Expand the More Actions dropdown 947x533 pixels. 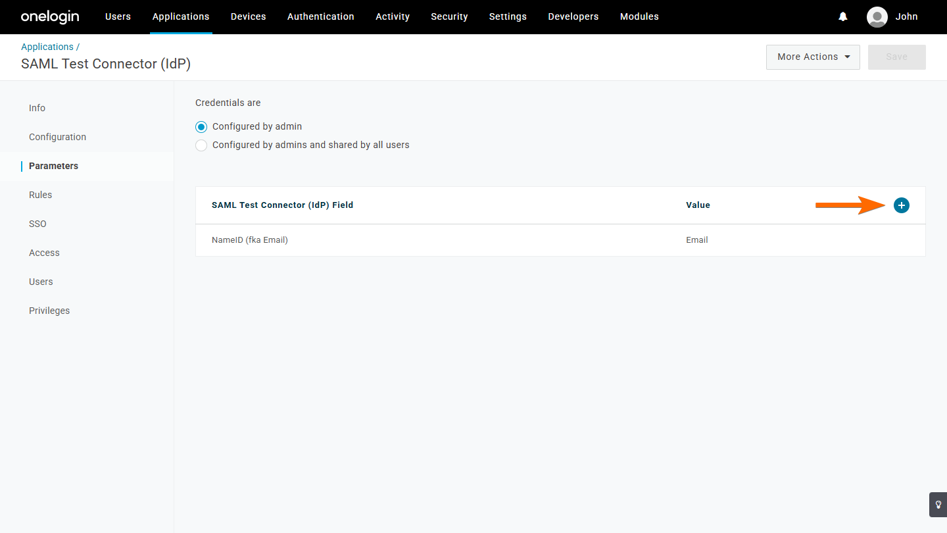pos(813,57)
